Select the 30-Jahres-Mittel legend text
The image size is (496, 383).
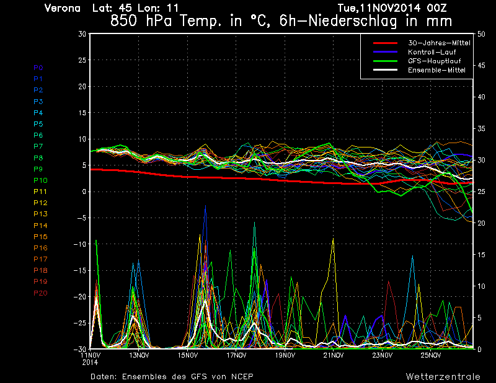(x=439, y=43)
